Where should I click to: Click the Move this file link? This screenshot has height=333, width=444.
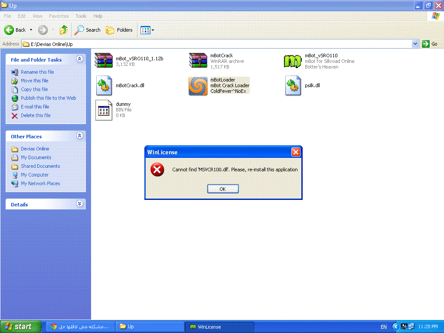click(x=35, y=81)
